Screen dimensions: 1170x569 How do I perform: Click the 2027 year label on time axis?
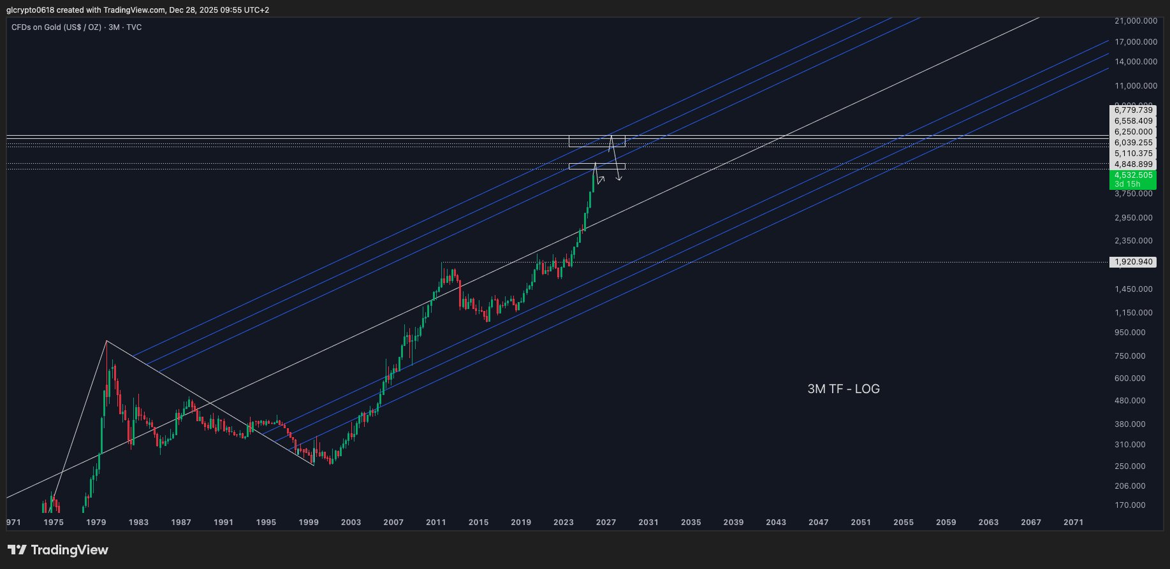coord(606,522)
